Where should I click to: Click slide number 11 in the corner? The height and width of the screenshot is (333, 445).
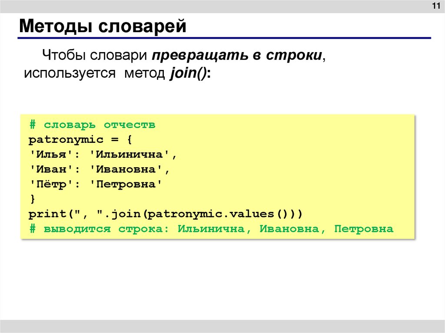pos(435,6)
